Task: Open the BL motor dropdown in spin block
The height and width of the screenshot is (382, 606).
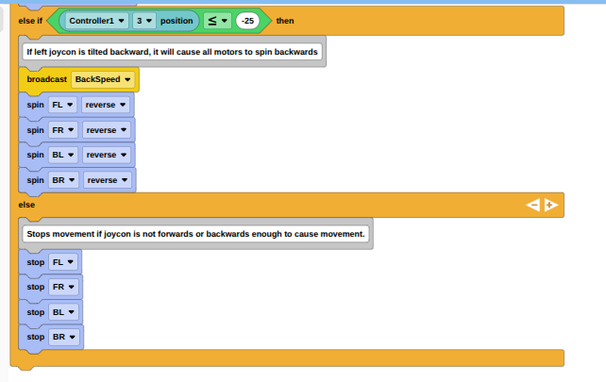Action: tap(63, 155)
